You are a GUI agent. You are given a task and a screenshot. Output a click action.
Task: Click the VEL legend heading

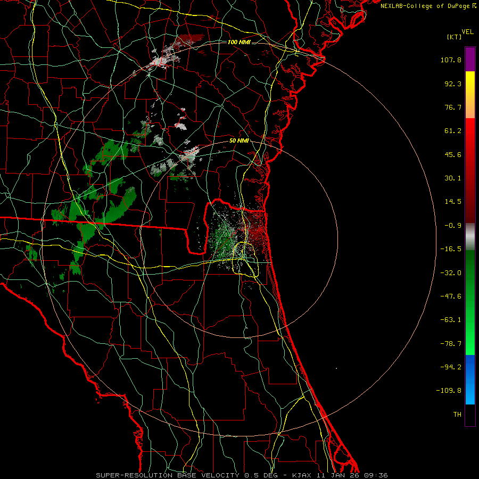[x=468, y=31]
